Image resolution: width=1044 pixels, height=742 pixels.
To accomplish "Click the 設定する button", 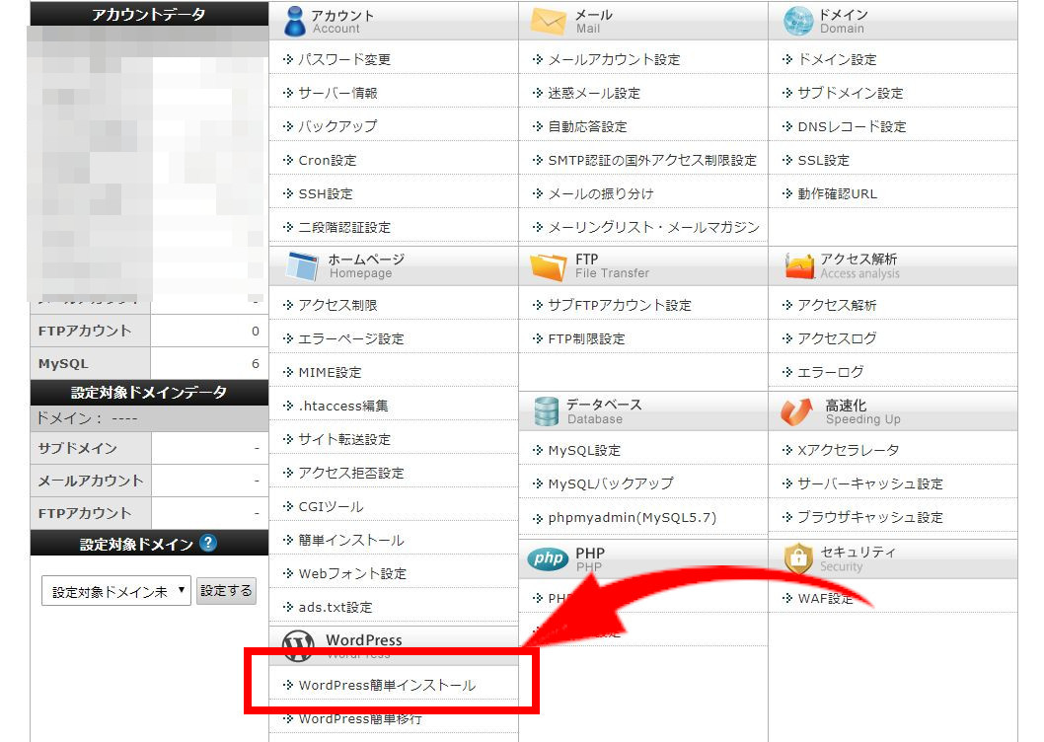I will tap(226, 590).
